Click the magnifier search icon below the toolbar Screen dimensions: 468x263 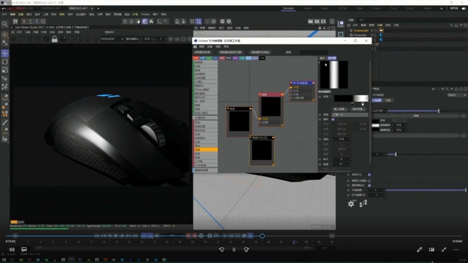[x=5, y=24]
